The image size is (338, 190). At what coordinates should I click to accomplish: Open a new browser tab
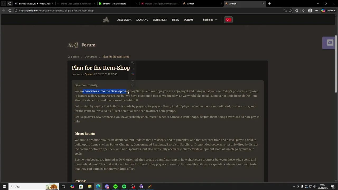pos(269,4)
